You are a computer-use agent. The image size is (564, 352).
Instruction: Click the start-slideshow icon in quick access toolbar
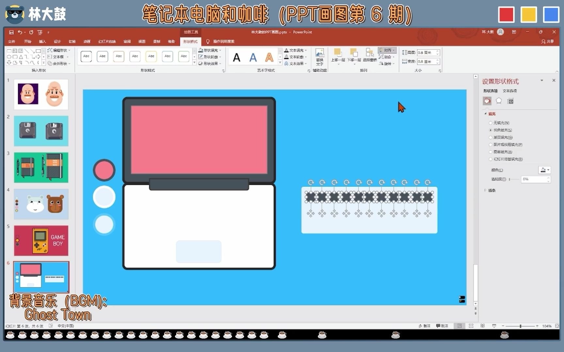point(40,32)
